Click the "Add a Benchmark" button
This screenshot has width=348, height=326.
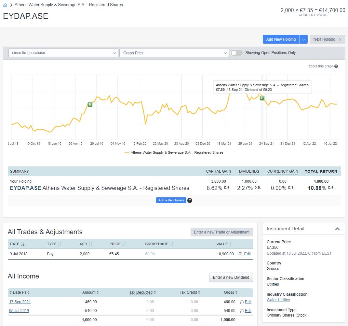click(171, 200)
